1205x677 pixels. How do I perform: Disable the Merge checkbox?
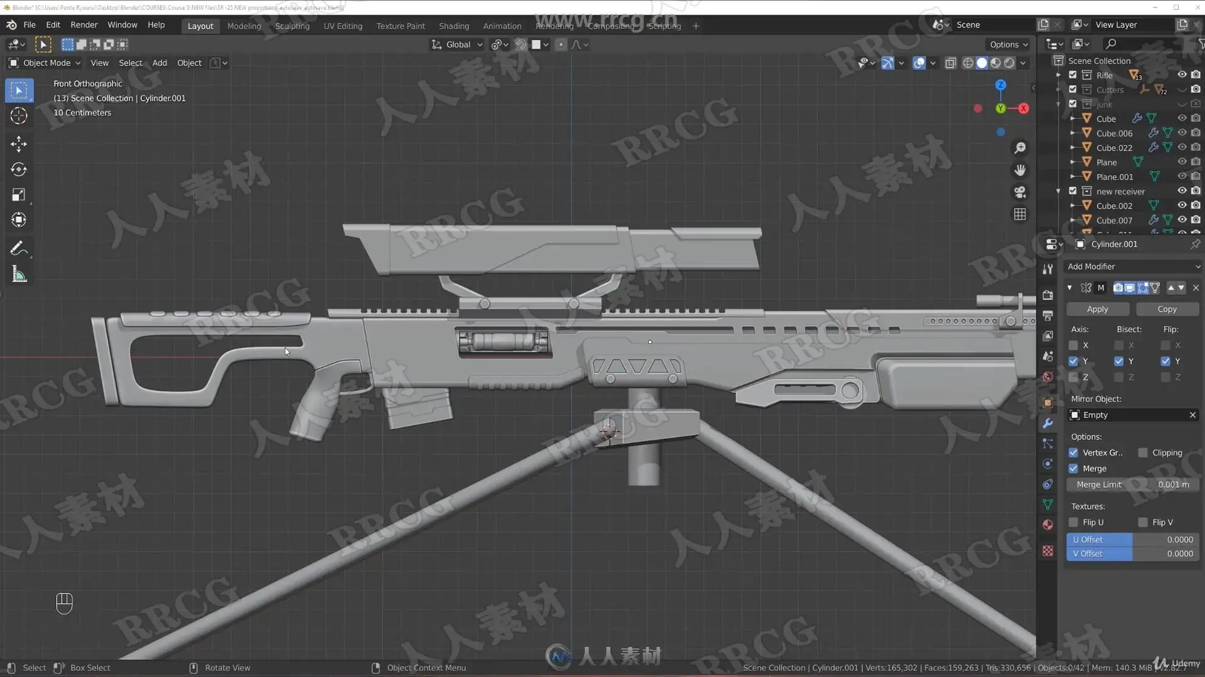click(x=1073, y=469)
